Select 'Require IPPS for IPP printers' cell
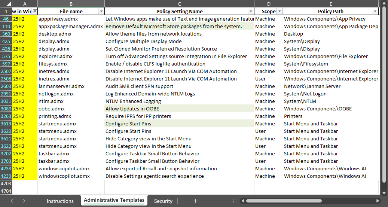Screen dimensions: 388x207 [179, 116]
